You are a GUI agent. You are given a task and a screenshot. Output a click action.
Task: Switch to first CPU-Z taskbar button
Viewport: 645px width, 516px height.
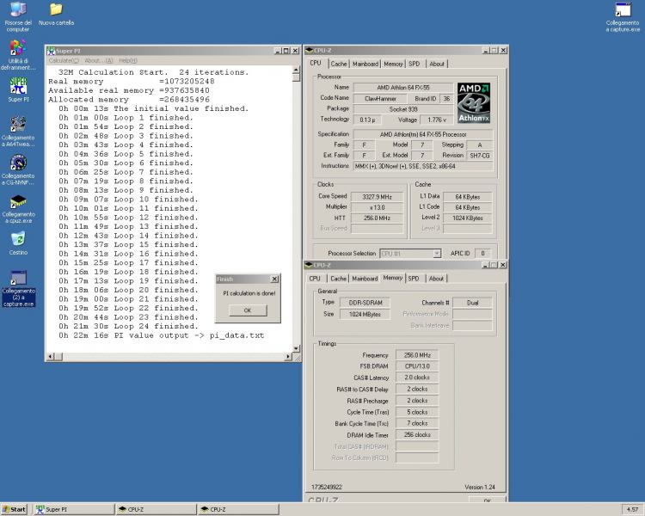[156, 509]
